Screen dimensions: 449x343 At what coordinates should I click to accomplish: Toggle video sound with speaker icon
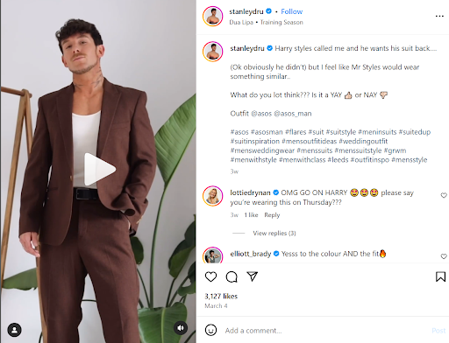click(x=181, y=328)
